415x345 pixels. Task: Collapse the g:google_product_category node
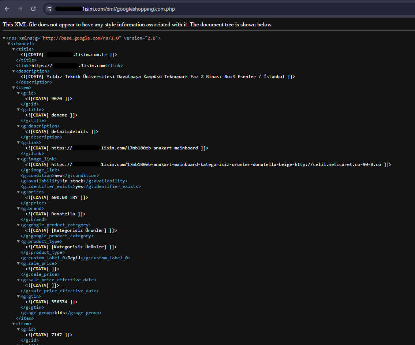pyautogui.click(x=18, y=225)
